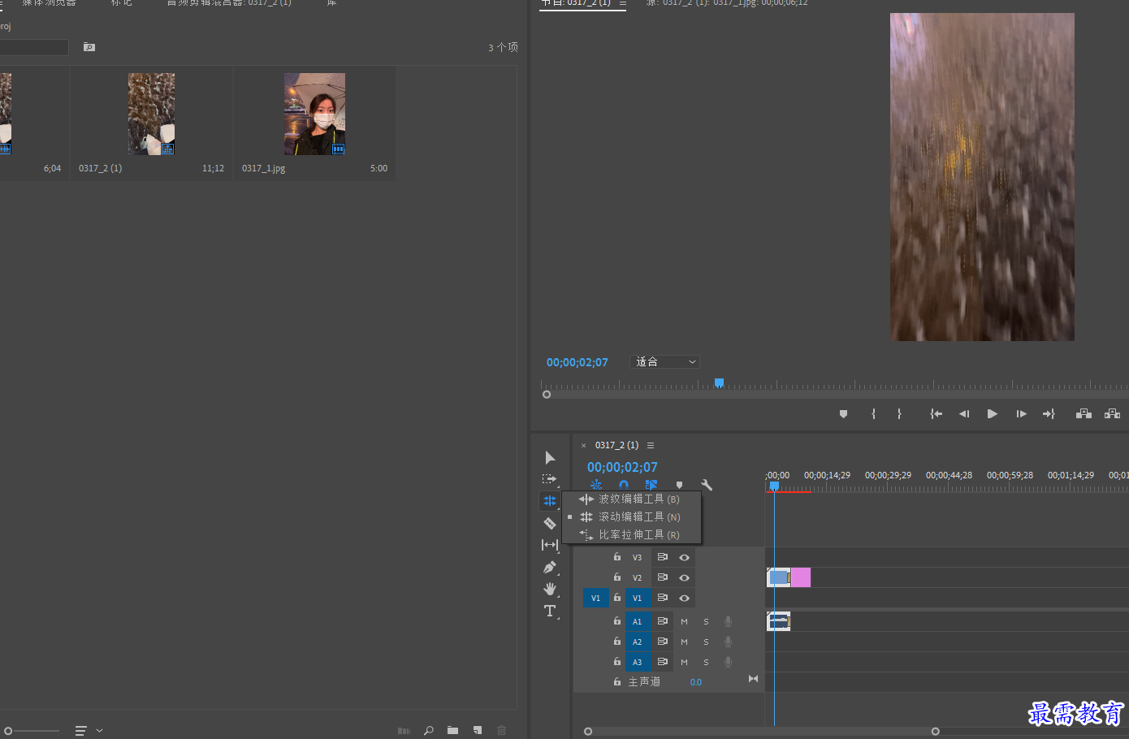The height and width of the screenshot is (739, 1129).
Task: Open the 适合 zoom level dropdown
Action: (664, 362)
